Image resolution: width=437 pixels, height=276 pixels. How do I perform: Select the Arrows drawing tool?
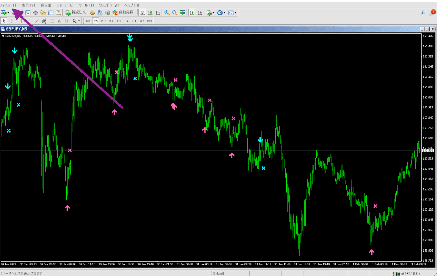pyautogui.click(x=74, y=21)
